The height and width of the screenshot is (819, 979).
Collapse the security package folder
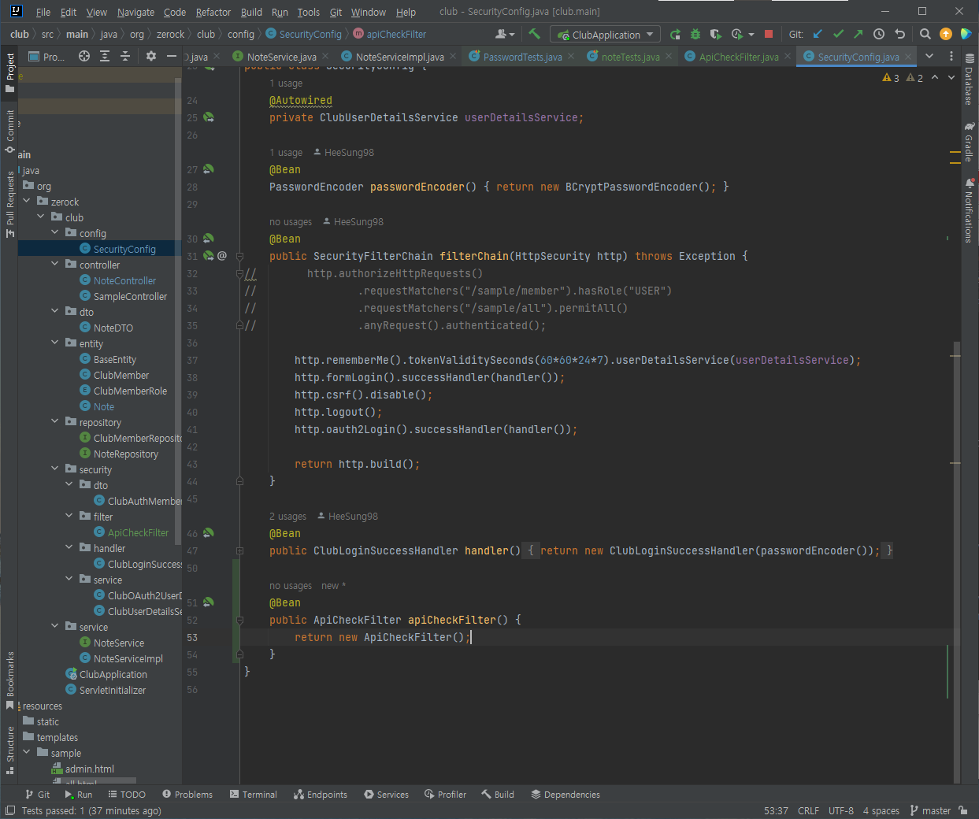click(55, 469)
